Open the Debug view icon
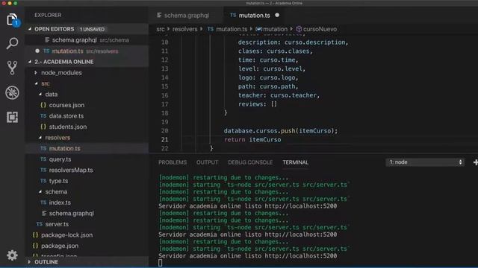The width and height of the screenshot is (478, 268). point(12,92)
